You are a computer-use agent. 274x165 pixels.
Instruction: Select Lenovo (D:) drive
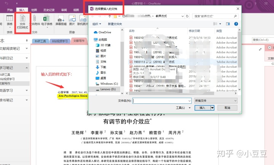pos(106,89)
